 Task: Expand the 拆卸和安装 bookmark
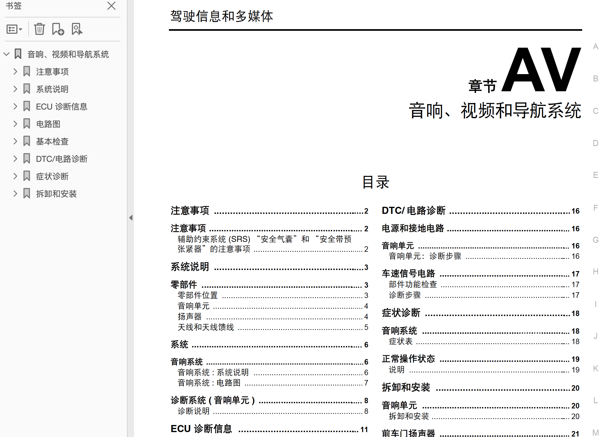click(x=15, y=193)
